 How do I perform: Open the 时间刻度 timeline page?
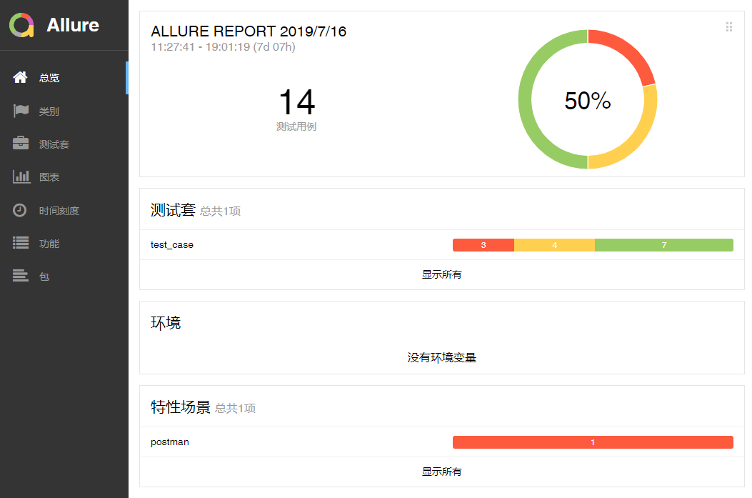click(64, 211)
